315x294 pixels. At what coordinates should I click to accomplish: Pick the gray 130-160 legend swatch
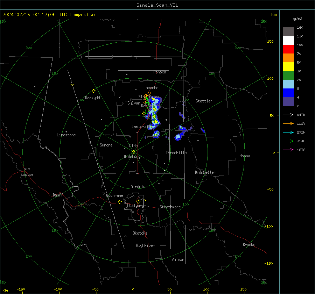(288, 32)
